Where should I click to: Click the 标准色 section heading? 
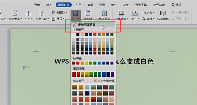(77, 58)
